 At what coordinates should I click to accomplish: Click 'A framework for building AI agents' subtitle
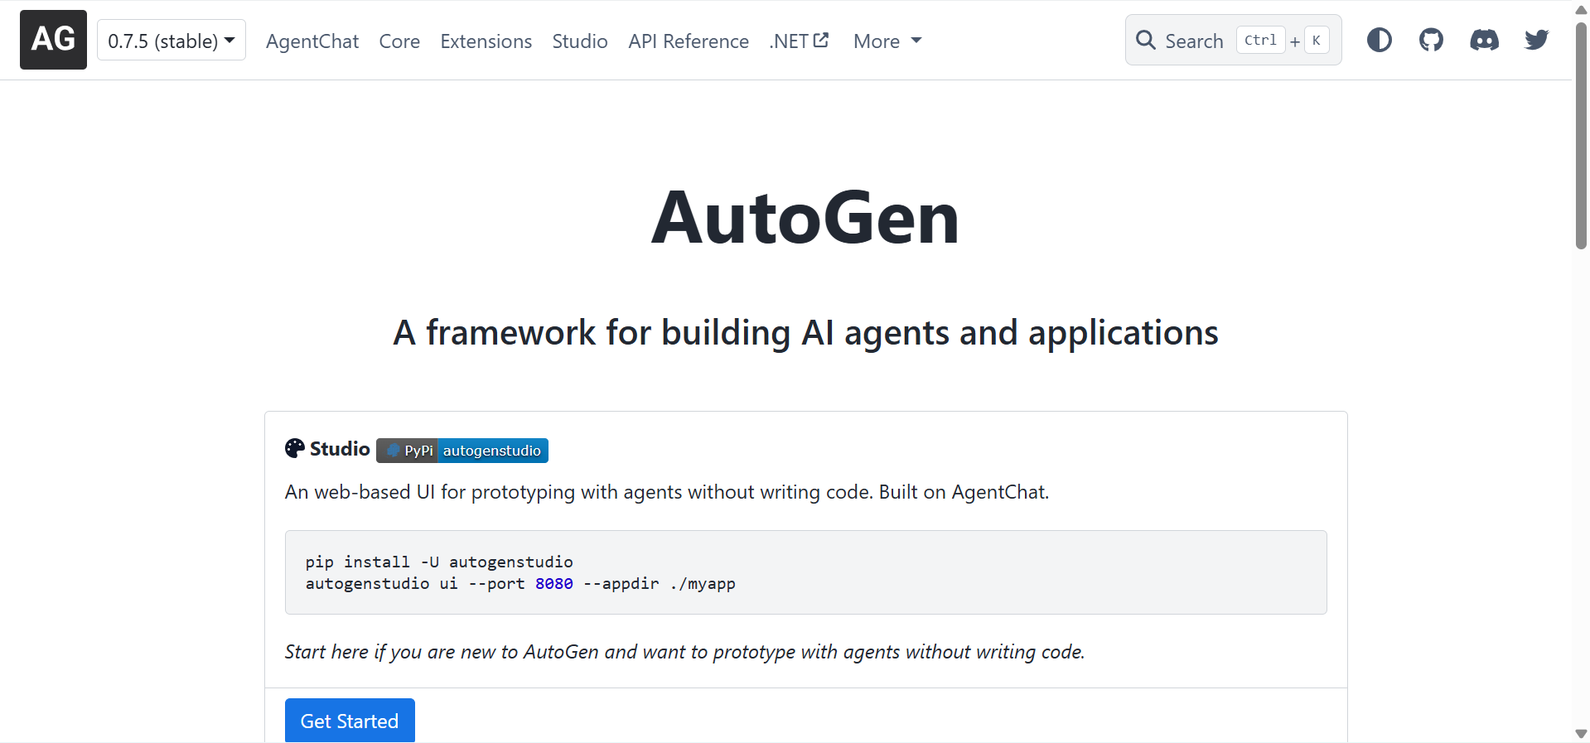pyautogui.click(x=805, y=333)
